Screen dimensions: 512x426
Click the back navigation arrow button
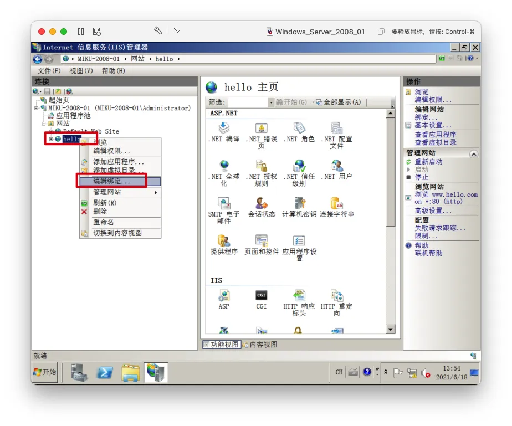click(38, 59)
